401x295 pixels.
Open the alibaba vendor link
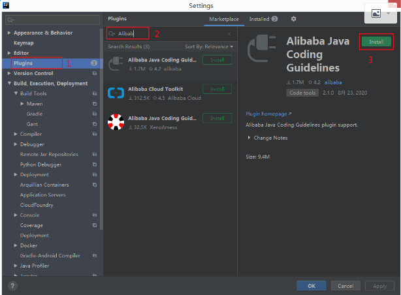pyautogui.click(x=333, y=82)
